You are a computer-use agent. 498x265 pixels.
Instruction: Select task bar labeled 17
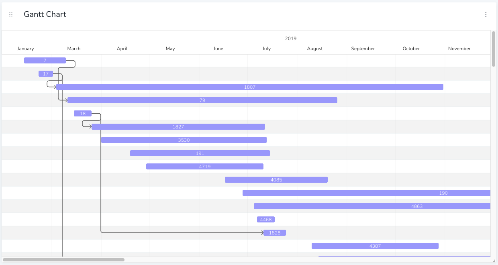(46, 73)
